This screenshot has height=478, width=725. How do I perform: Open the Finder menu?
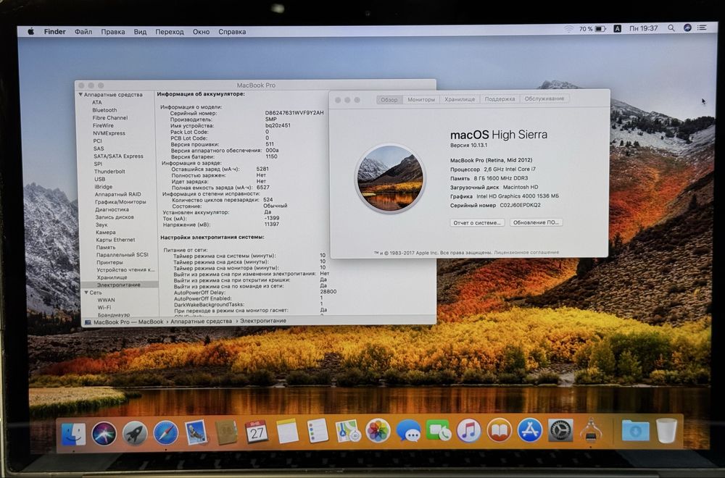tap(54, 31)
